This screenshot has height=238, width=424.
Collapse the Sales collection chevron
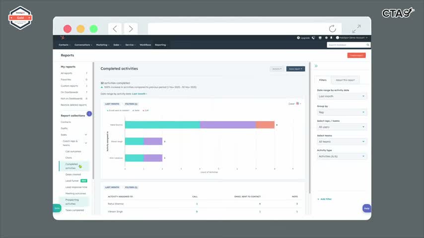[86, 134]
